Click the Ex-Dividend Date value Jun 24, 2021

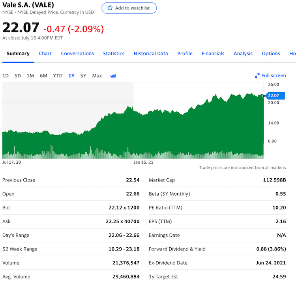click(271, 263)
